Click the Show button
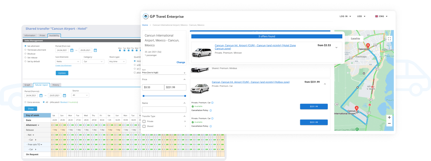Screen dimensions: 431x161 (x=31, y=109)
